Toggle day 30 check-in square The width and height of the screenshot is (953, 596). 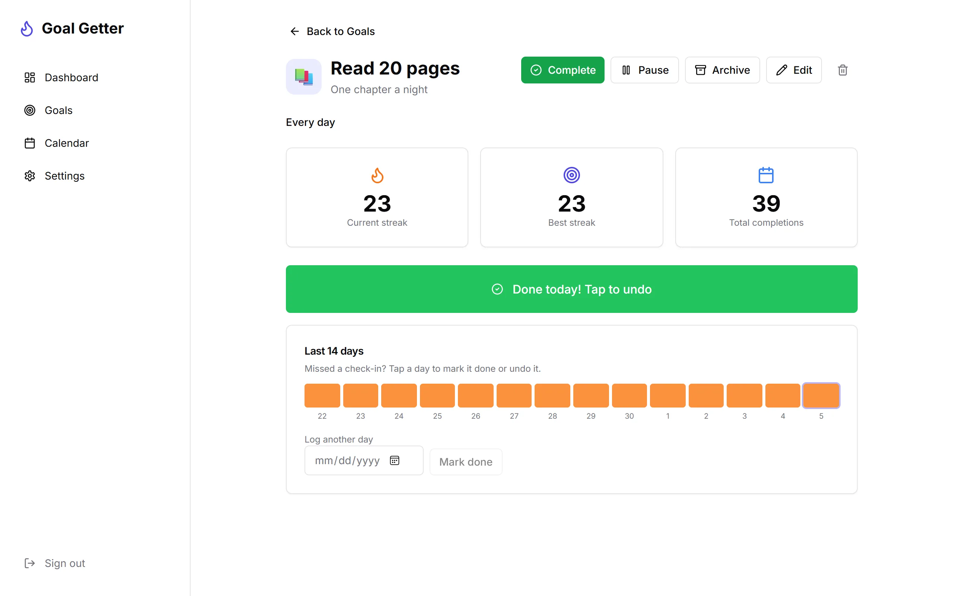(629, 395)
